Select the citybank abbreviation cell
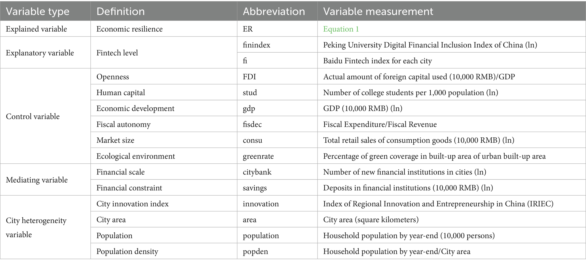 coord(257,172)
